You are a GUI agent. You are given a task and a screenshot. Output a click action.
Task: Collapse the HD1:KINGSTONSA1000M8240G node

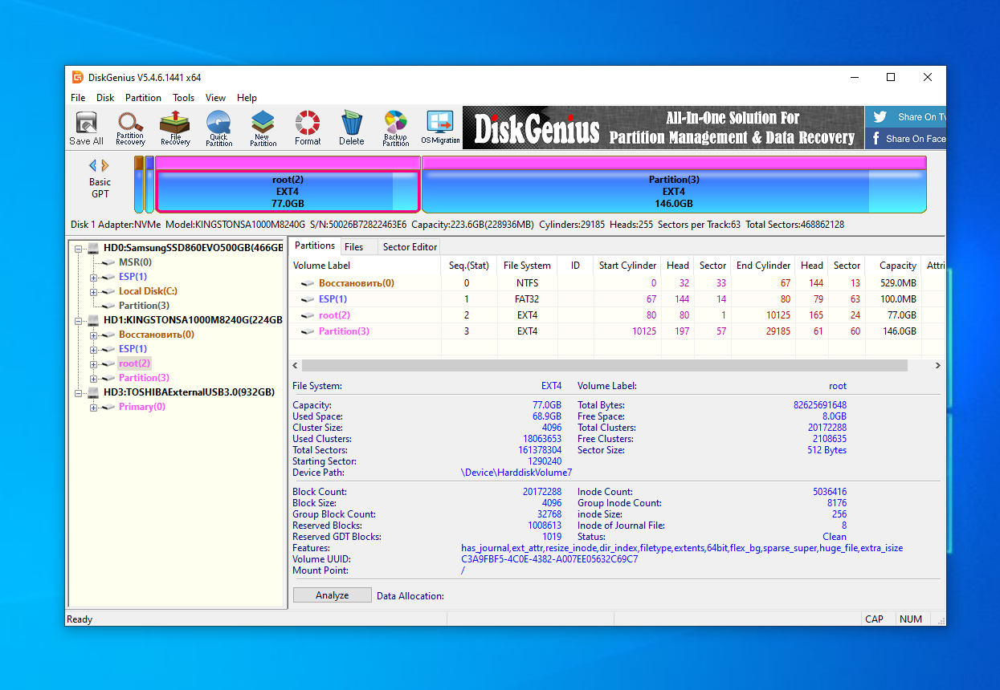click(x=78, y=319)
